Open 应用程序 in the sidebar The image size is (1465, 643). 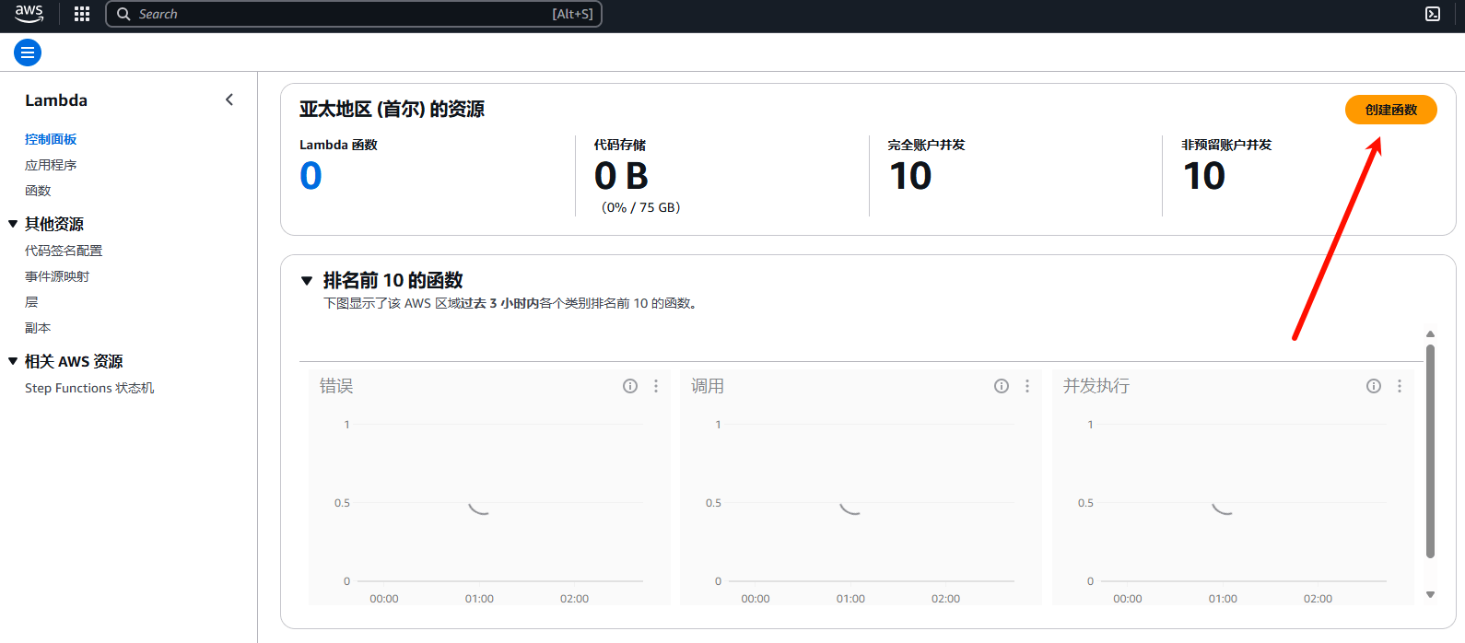point(51,165)
